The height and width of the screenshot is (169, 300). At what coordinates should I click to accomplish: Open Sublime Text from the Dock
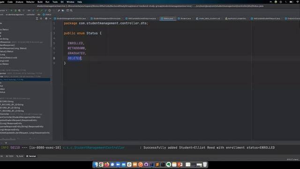[157, 164]
